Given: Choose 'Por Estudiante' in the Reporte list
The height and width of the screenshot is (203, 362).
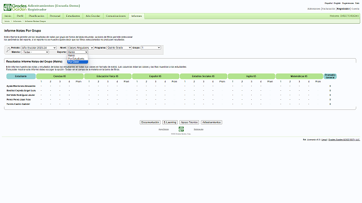Looking at the screenshot, I should click(x=77, y=59).
